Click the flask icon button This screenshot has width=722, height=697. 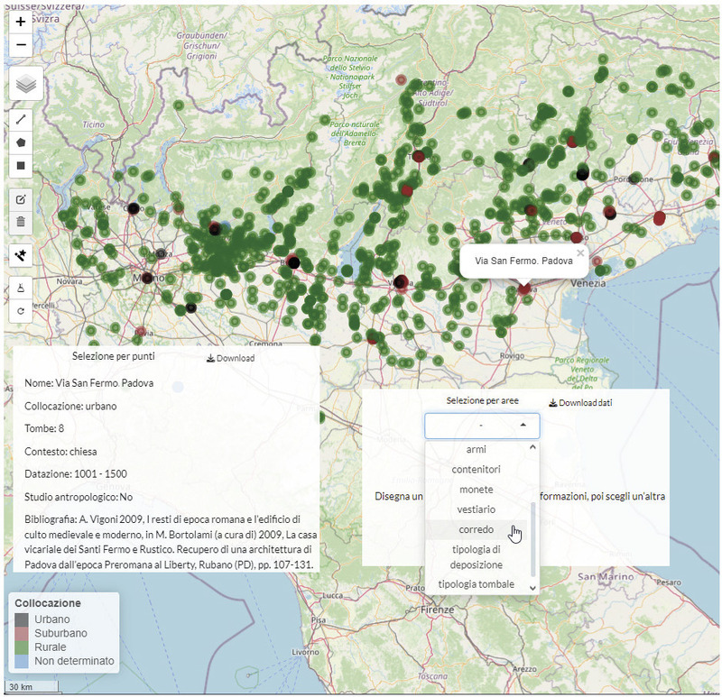pos(21,288)
